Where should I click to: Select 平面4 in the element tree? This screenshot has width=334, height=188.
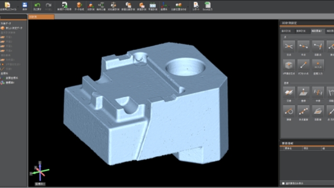6,51
